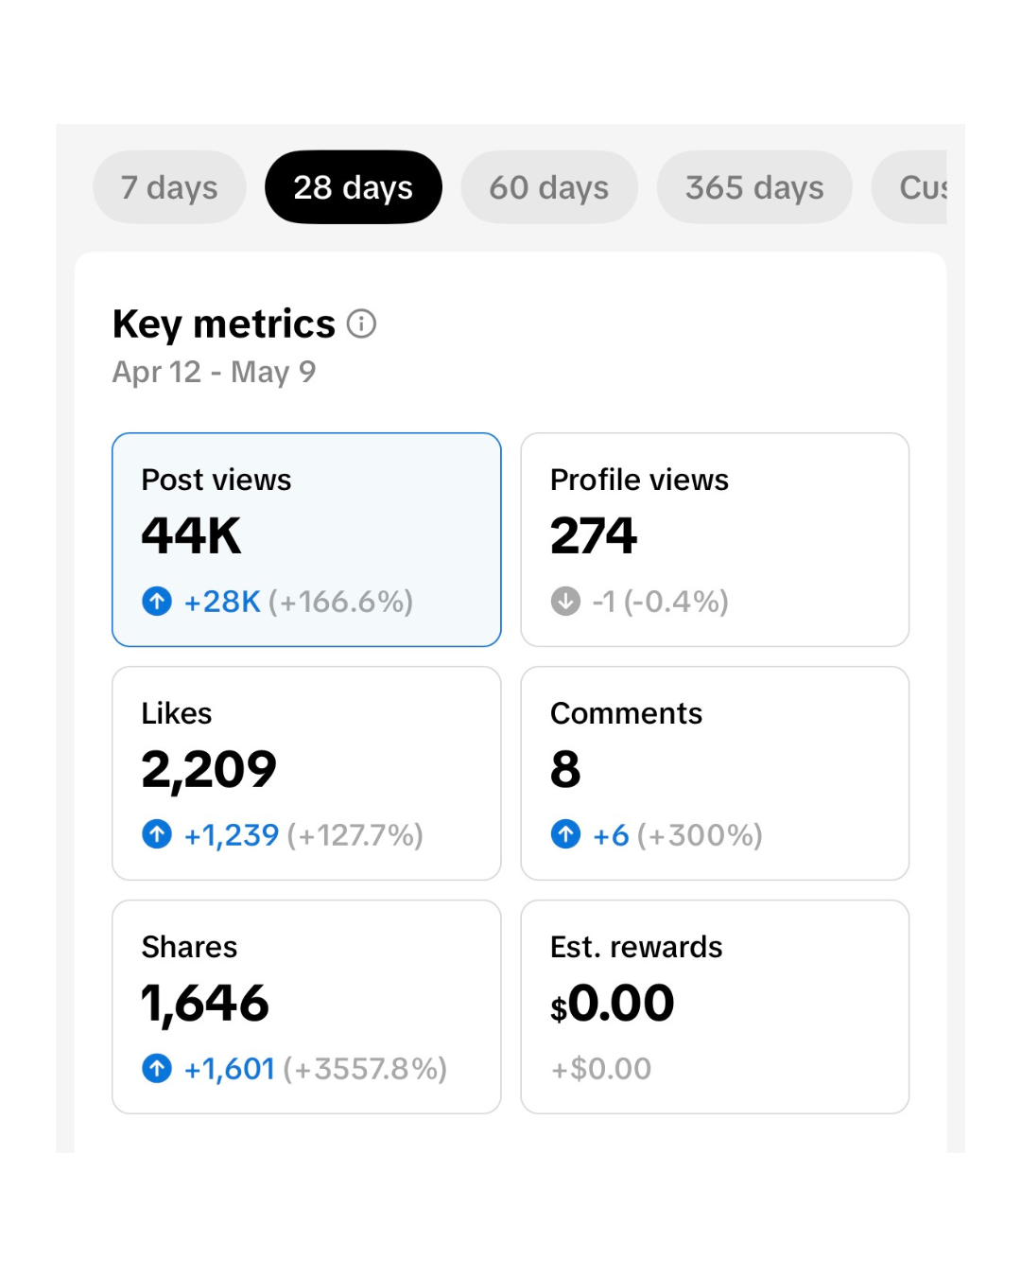Click the Key metrics heading

point(224,324)
